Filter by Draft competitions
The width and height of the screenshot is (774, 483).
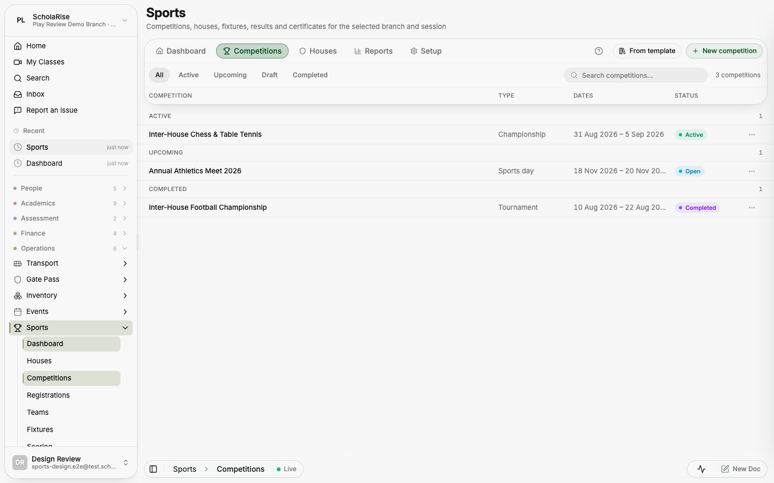click(x=270, y=75)
